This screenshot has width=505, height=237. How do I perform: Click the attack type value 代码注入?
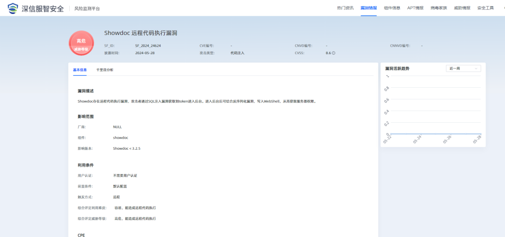238,53
